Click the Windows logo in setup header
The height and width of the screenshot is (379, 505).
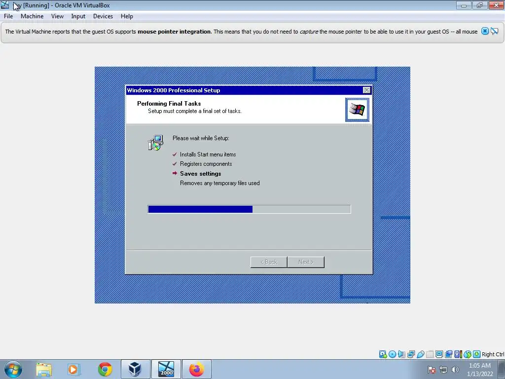point(357,110)
